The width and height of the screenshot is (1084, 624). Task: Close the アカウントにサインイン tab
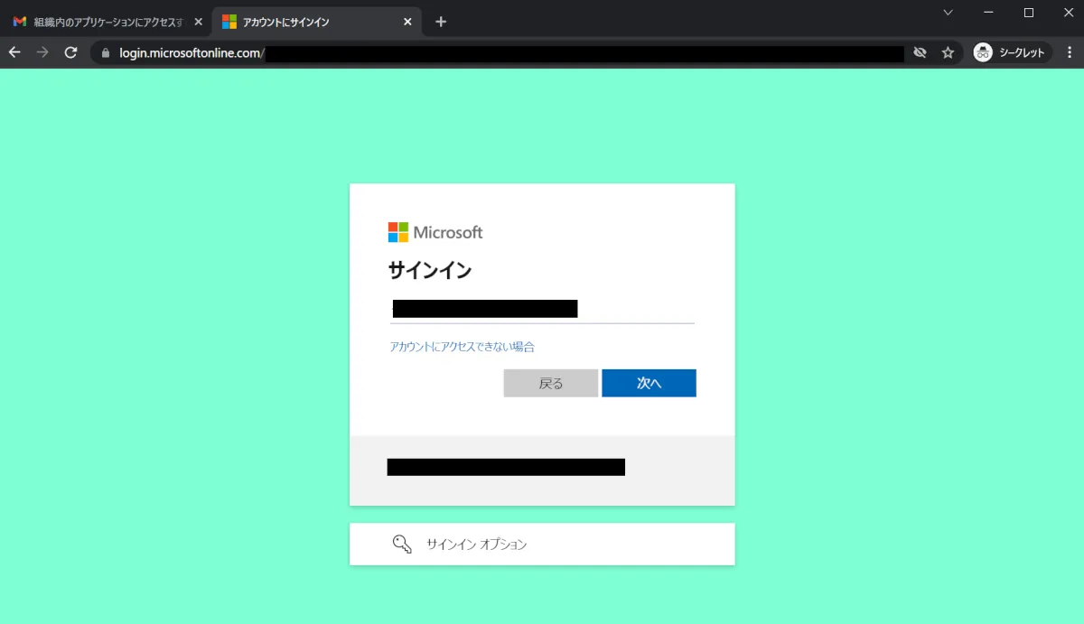(x=407, y=22)
